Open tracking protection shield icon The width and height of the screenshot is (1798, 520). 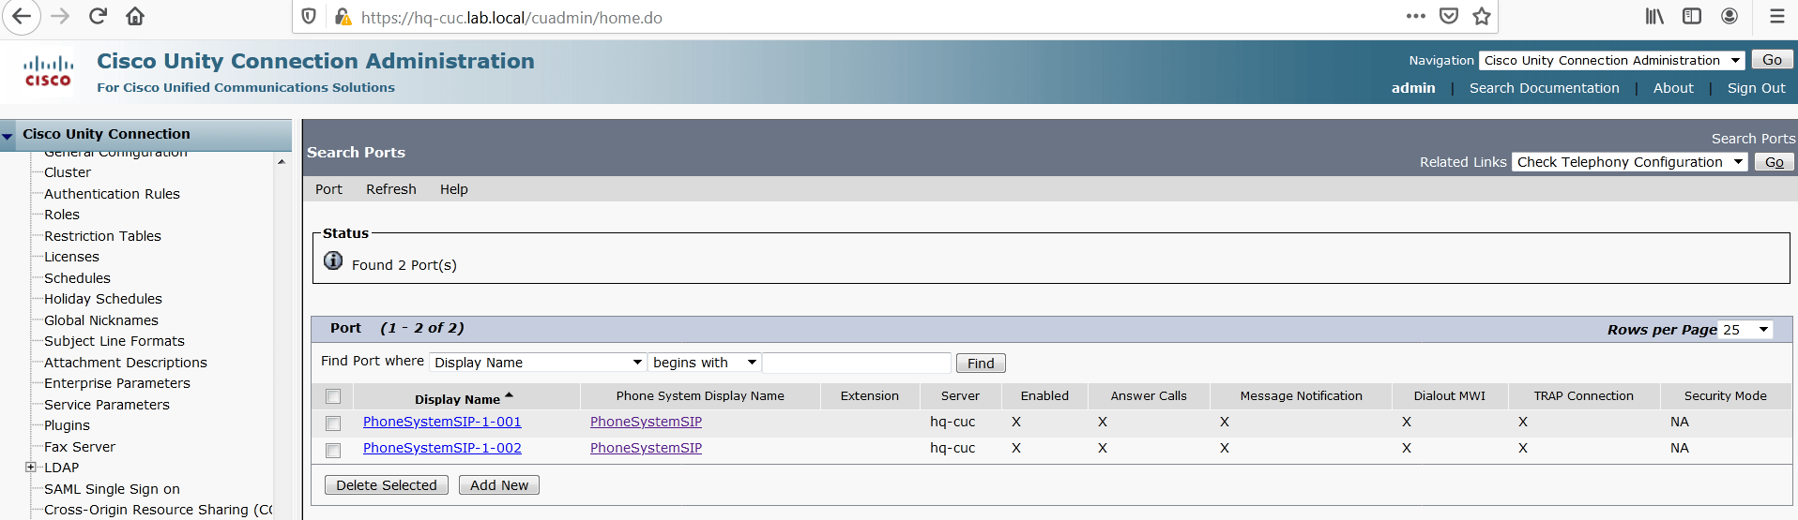(x=309, y=17)
